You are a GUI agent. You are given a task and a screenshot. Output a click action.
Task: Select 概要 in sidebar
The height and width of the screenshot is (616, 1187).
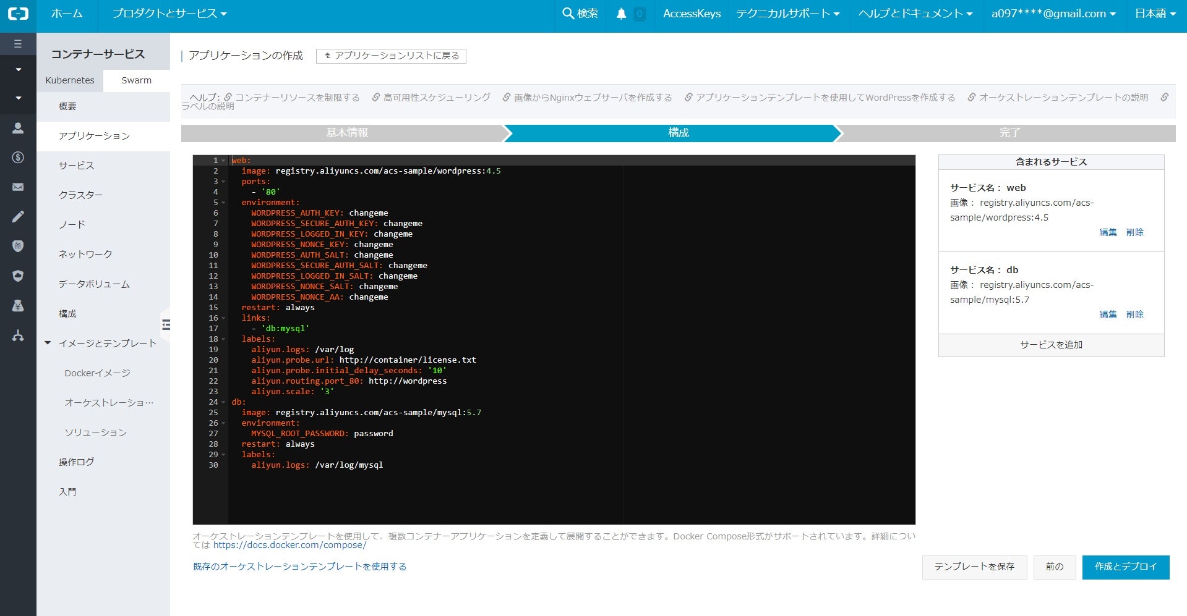click(x=103, y=106)
